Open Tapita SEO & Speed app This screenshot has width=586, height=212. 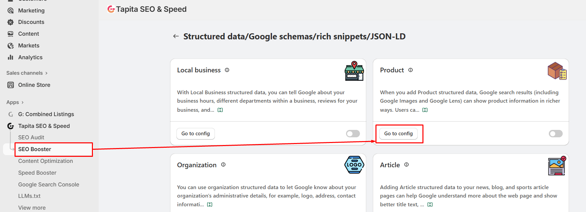(x=44, y=126)
